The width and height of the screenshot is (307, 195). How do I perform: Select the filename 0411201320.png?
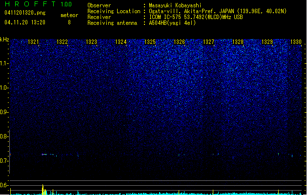click(25, 13)
